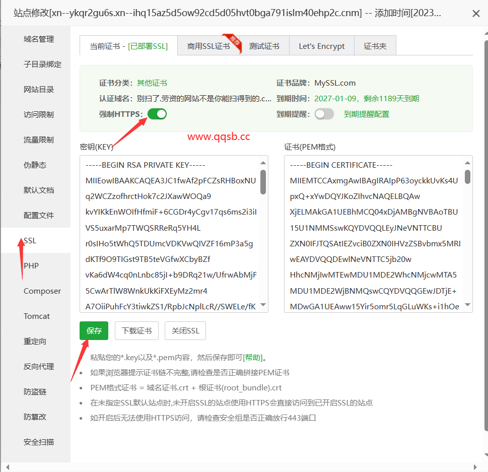488x472 pixels.
Task: Open the 伪静态 sidebar item
Action: (x=35, y=165)
